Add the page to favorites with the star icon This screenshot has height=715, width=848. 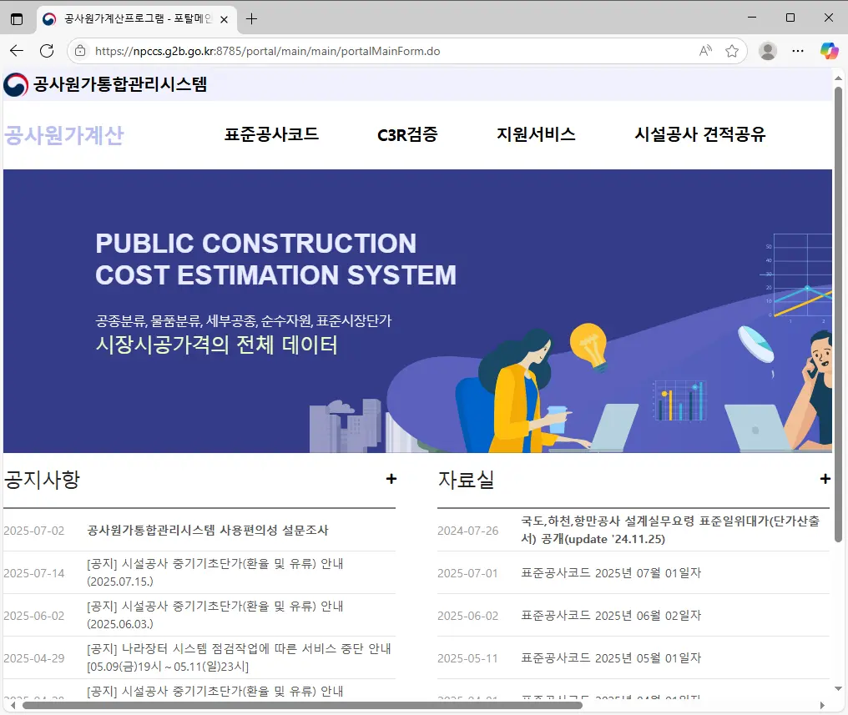tap(733, 51)
